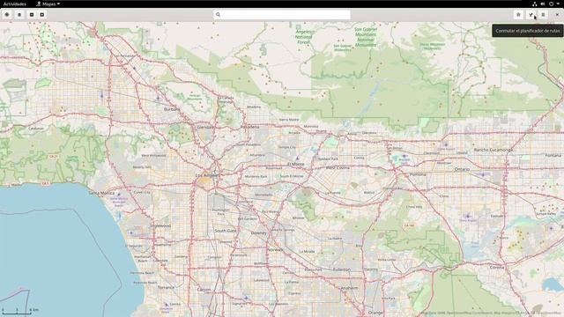Toggle the route planner button
Screen dimensions: 564x317
531,15
